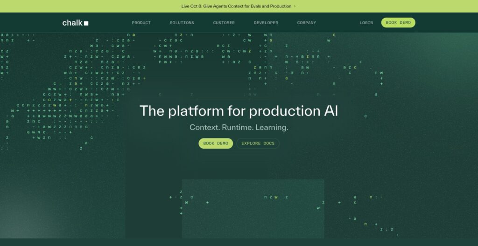Click Book Demo below the hero headline
The height and width of the screenshot is (246, 478).
(216, 143)
